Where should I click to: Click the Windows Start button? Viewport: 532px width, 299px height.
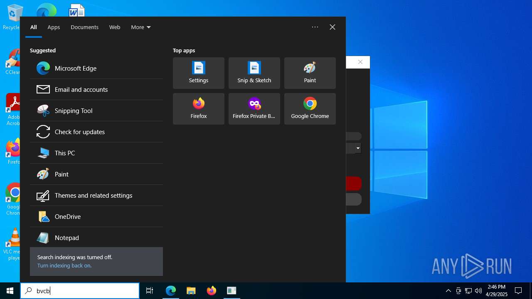pos(10,291)
